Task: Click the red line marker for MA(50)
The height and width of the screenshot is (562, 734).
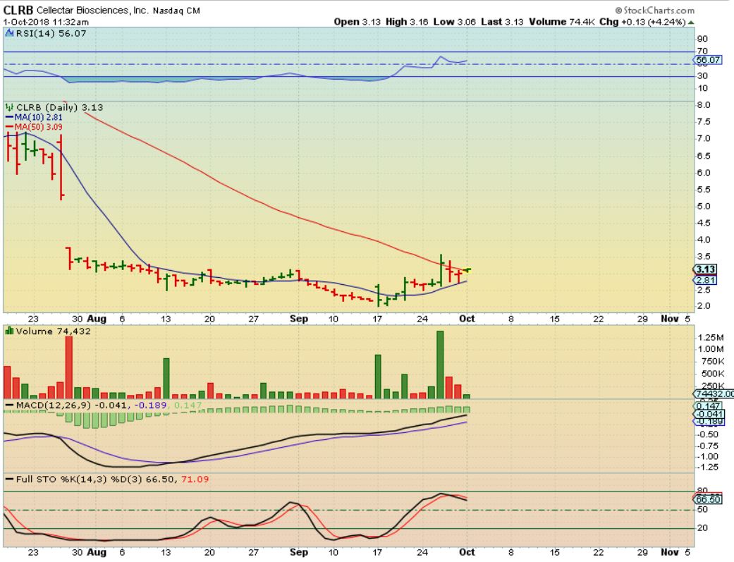Action: [x=9, y=127]
